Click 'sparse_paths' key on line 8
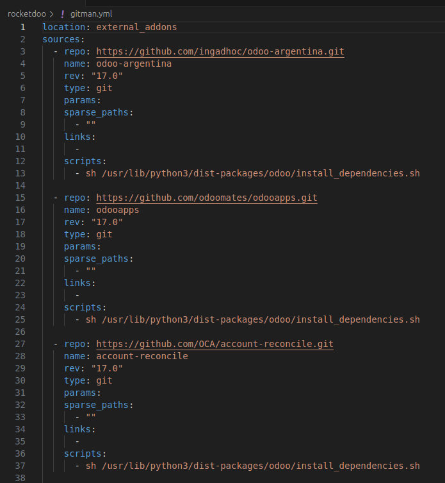This screenshot has width=445, height=483. tap(96, 112)
